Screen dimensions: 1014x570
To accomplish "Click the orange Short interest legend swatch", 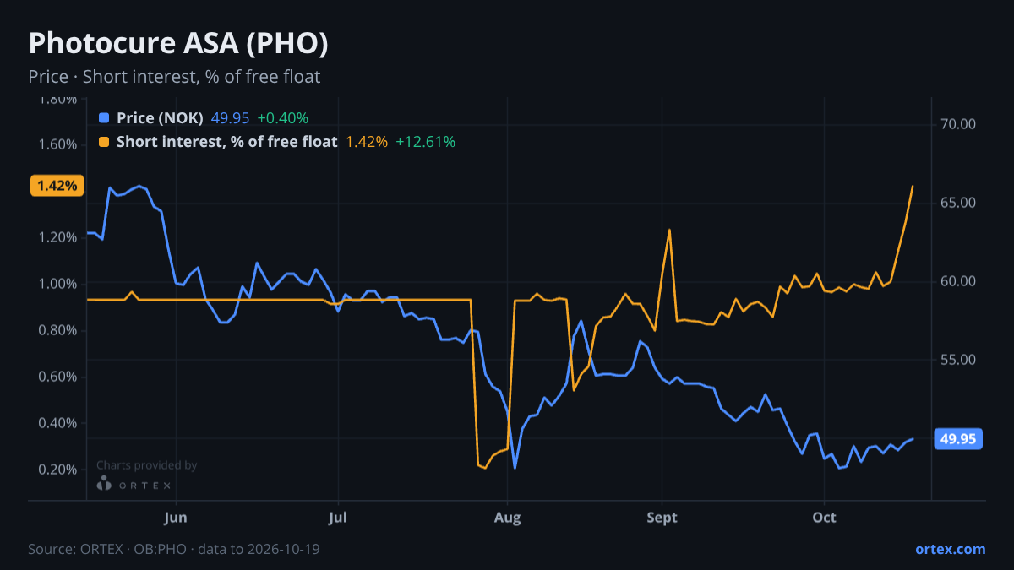I will (104, 142).
